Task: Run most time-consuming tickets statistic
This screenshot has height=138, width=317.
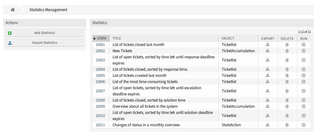Action: coord(303,82)
